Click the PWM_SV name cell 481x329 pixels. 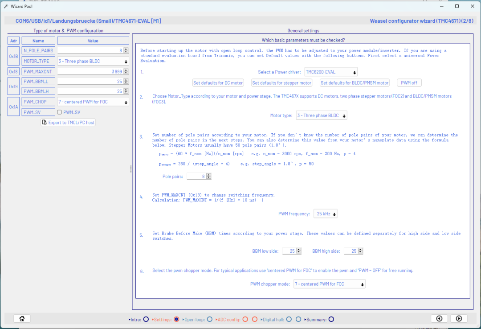(38, 112)
